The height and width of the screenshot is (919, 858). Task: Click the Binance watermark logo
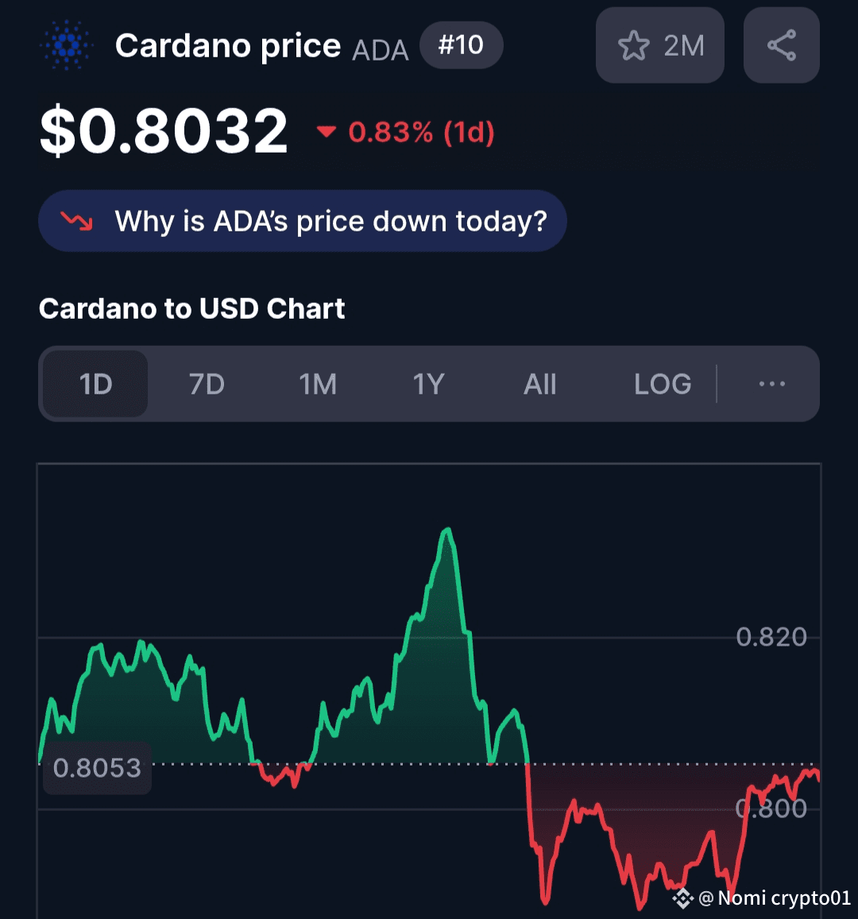(682, 898)
